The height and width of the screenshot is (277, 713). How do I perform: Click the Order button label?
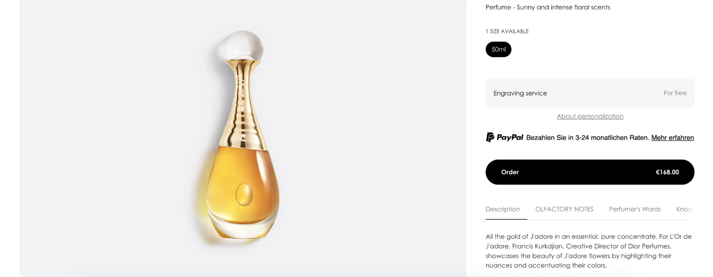pyautogui.click(x=510, y=172)
